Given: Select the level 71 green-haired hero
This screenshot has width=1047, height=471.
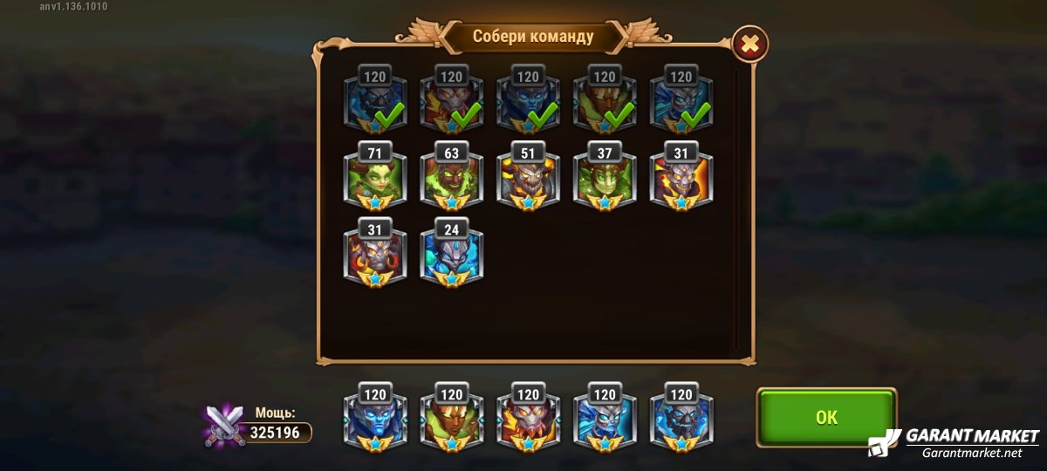Looking at the screenshot, I should coord(375,178).
